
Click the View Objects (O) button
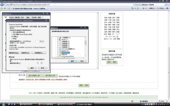25,53
